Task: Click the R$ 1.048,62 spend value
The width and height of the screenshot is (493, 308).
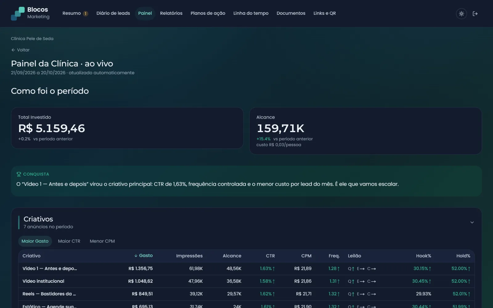Action: [x=141, y=281]
